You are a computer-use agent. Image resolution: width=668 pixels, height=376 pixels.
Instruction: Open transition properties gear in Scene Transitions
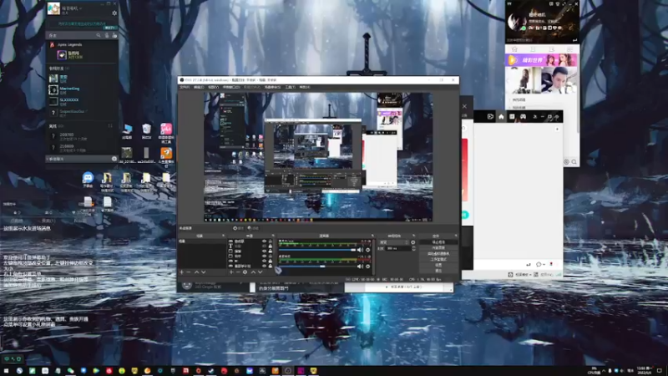pyautogui.click(x=412, y=242)
